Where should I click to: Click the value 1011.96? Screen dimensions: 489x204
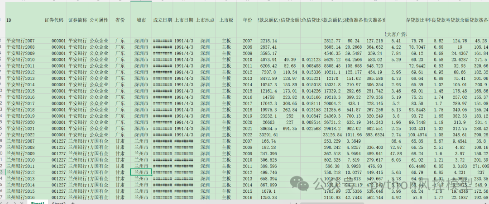click(353, 134)
